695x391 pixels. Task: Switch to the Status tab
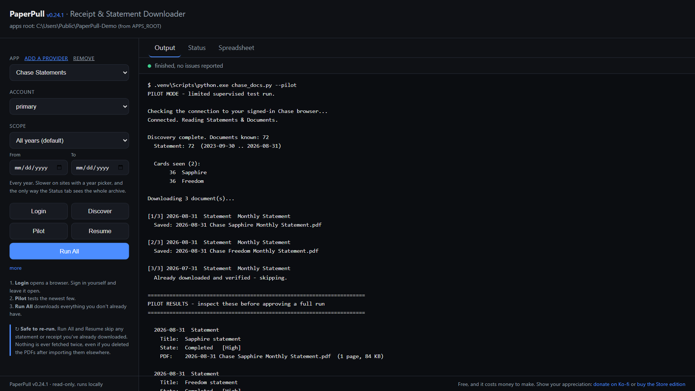197,48
